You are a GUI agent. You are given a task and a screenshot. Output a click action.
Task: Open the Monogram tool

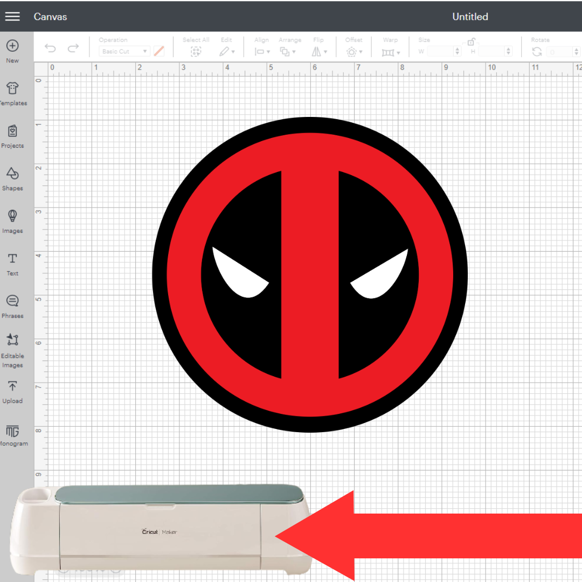point(12,436)
